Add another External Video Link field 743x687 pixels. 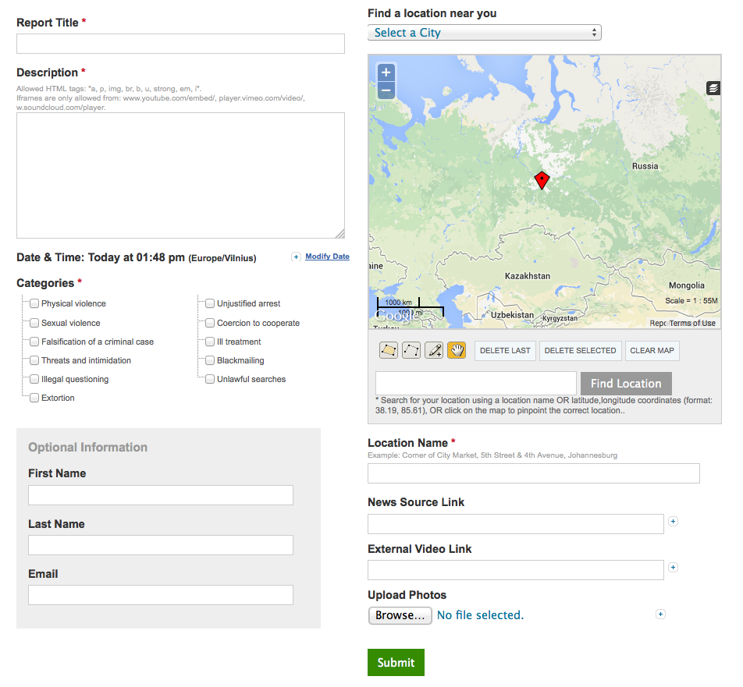pyautogui.click(x=674, y=568)
